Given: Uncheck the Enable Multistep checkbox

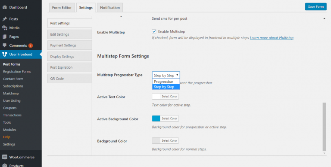Looking at the screenshot, I should [154, 31].
